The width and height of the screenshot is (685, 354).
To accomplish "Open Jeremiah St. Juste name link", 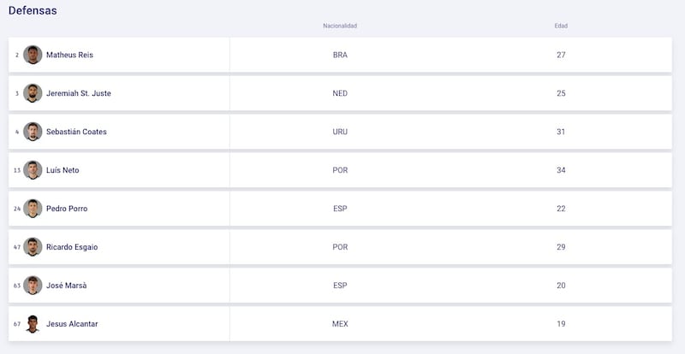I will 79,93.
